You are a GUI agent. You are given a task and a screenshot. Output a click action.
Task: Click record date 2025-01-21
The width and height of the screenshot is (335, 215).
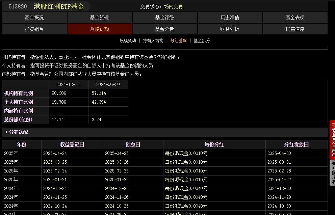click(55, 180)
